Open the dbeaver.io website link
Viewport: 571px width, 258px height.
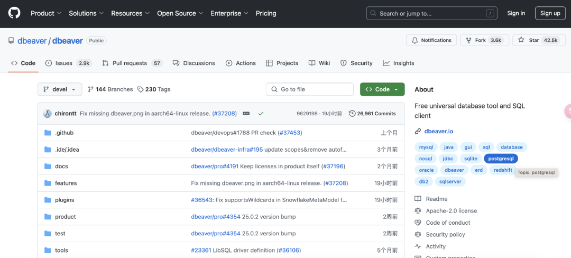(438, 131)
